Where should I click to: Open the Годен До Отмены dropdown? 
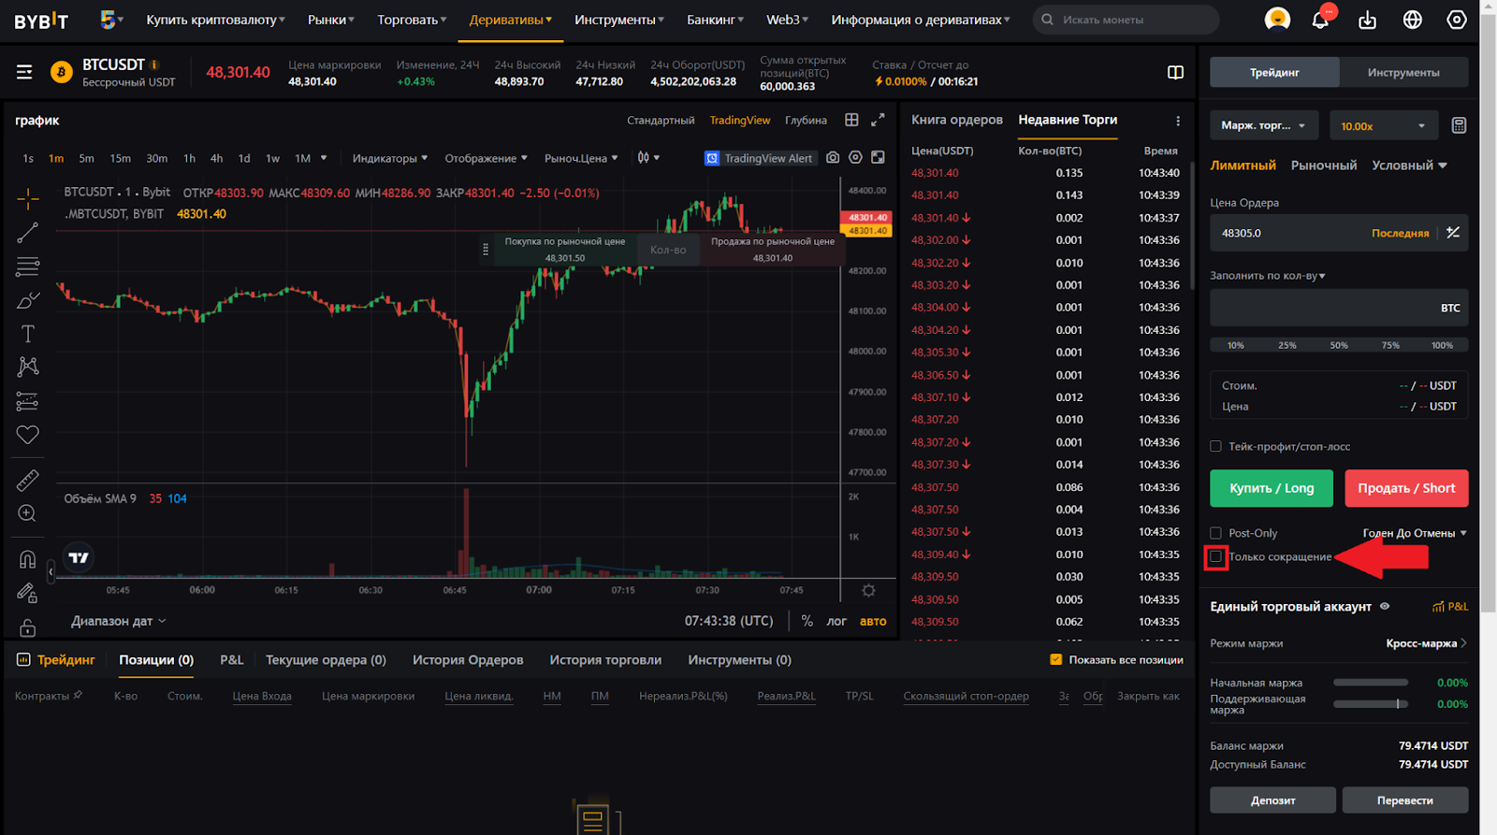pyautogui.click(x=1415, y=533)
